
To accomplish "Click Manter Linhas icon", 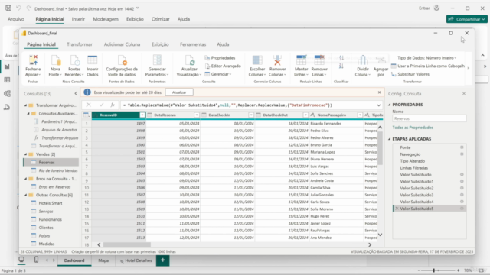I will pos(301,60).
